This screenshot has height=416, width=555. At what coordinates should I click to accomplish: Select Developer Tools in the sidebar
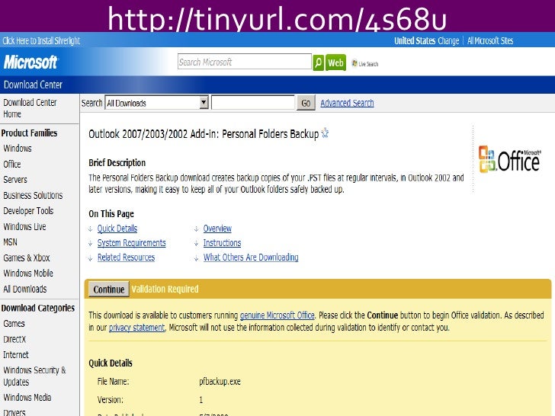(28, 211)
